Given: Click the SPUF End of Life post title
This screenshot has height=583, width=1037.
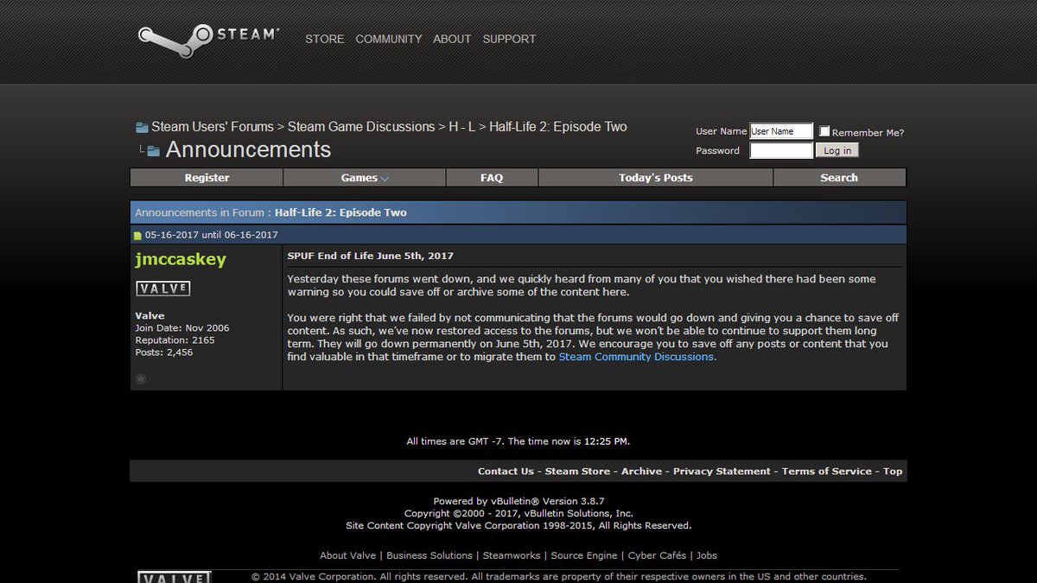Looking at the screenshot, I should pyautogui.click(x=371, y=256).
